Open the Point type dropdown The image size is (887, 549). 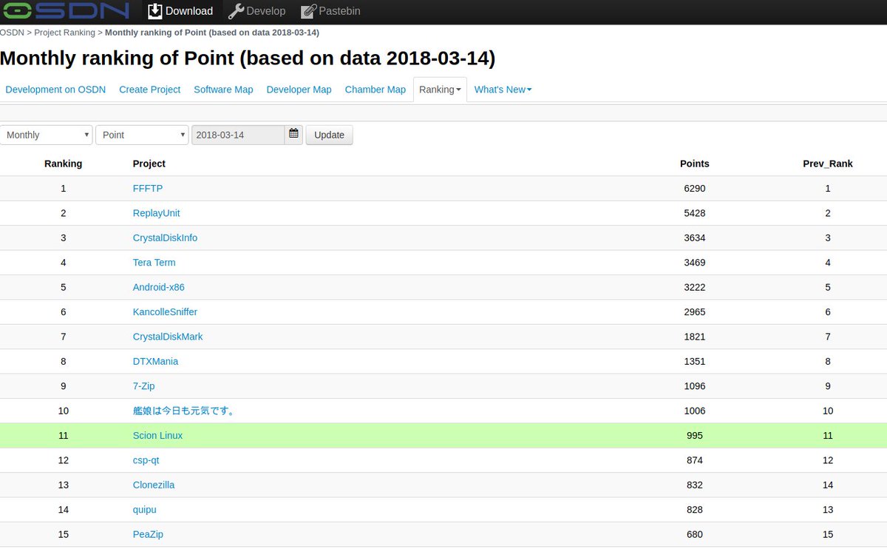pyautogui.click(x=142, y=135)
